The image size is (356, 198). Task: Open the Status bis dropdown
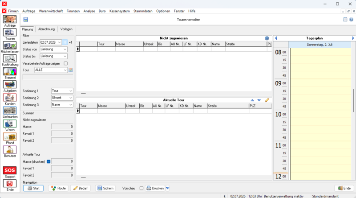(x=65, y=56)
